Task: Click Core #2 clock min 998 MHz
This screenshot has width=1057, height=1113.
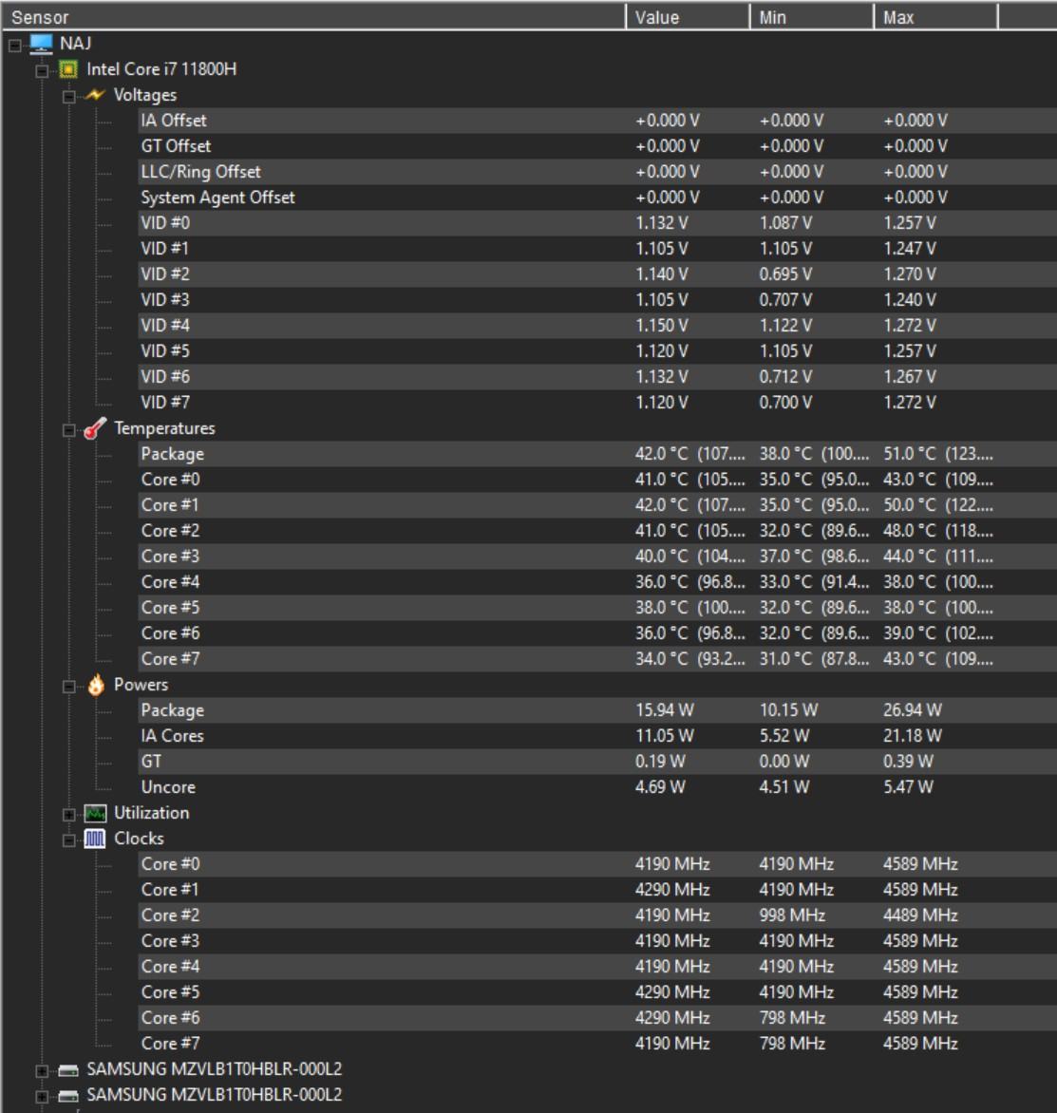Action: click(x=792, y=915)
